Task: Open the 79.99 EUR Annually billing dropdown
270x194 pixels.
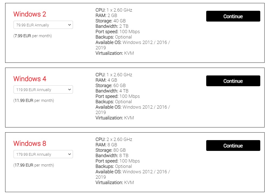Action: [x=43, y=25]
